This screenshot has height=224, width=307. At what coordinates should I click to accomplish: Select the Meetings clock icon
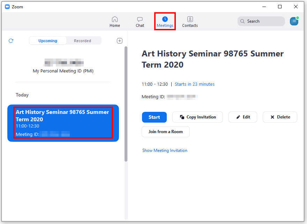pyautogui.click(x=165, y=19)
